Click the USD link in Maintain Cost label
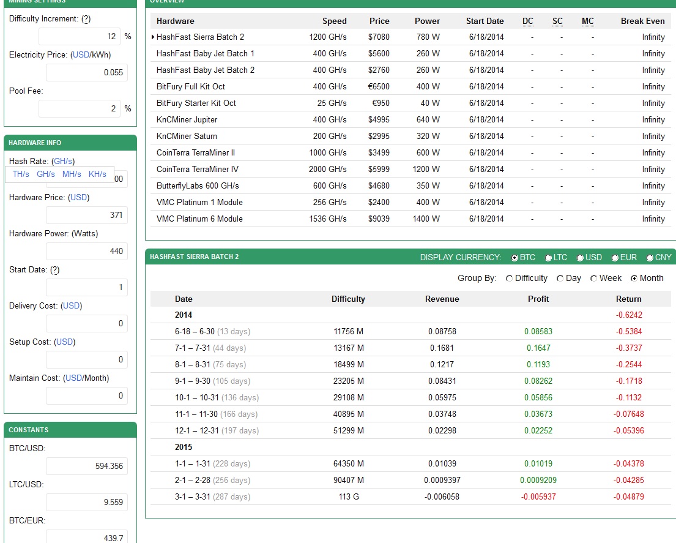676x543 pixels. click(74, 378)
